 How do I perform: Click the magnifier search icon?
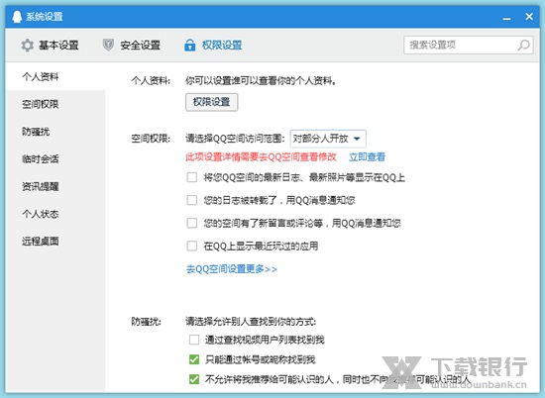523,46
